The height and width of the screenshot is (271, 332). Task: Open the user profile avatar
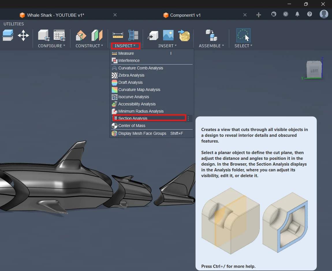(324, 14)
